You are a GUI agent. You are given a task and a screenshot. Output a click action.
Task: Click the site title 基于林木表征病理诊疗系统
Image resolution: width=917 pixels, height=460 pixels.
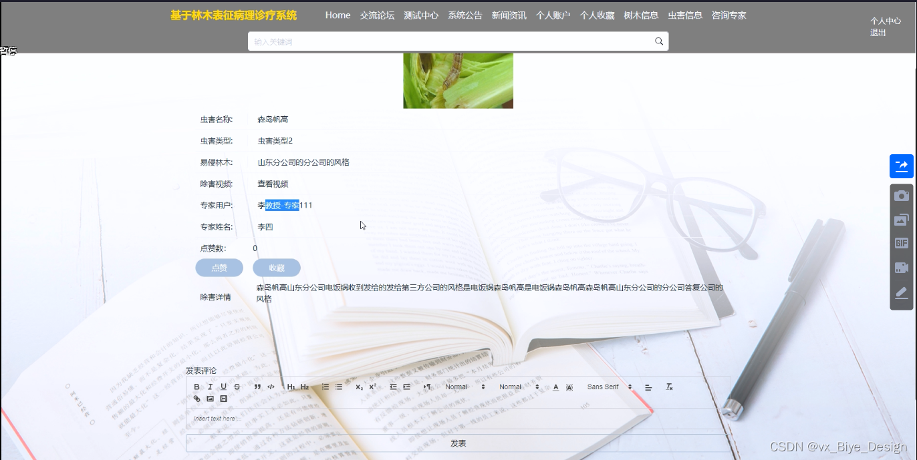233,15
